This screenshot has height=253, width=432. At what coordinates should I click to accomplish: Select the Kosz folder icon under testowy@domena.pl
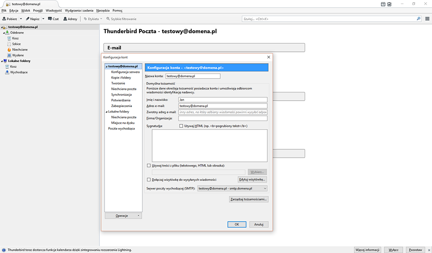pyautogui.click(x=9, y=38)
